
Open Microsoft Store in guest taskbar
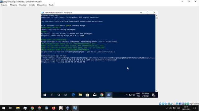(x=87, y=95)
